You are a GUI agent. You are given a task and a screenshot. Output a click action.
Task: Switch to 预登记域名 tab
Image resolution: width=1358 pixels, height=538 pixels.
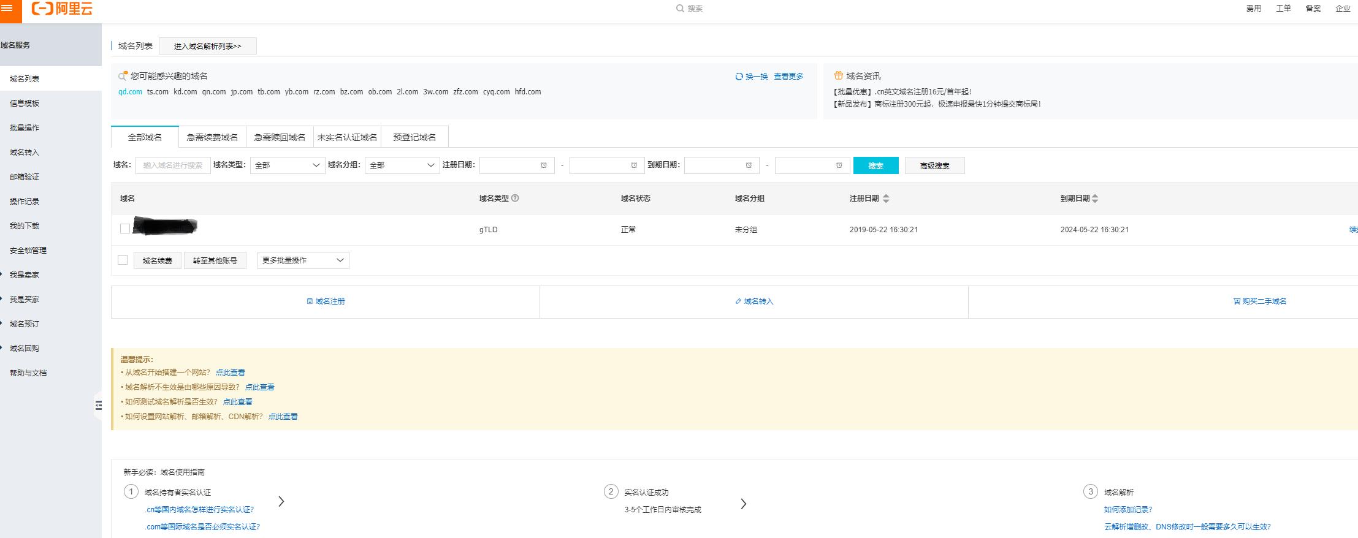pos(414,137)
